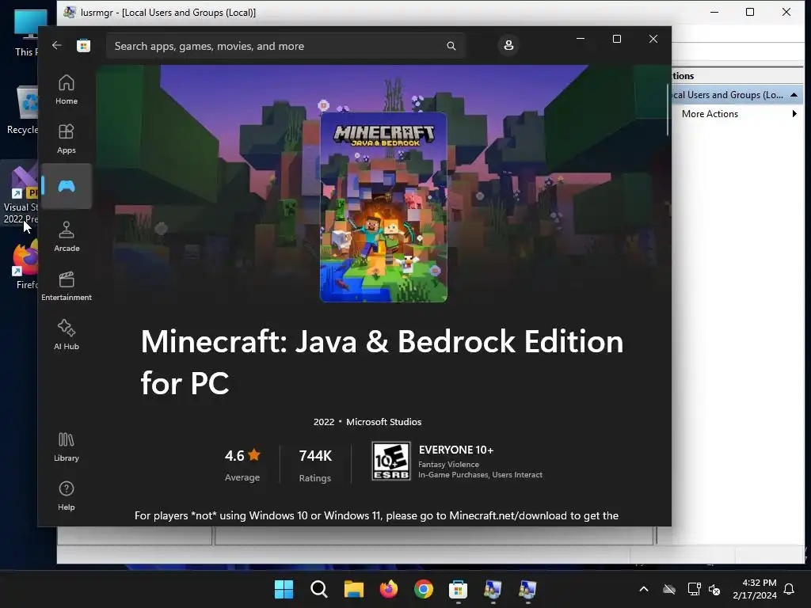Click 'In-Game Purchases, Users Interact' text

(x=480, y=475)
